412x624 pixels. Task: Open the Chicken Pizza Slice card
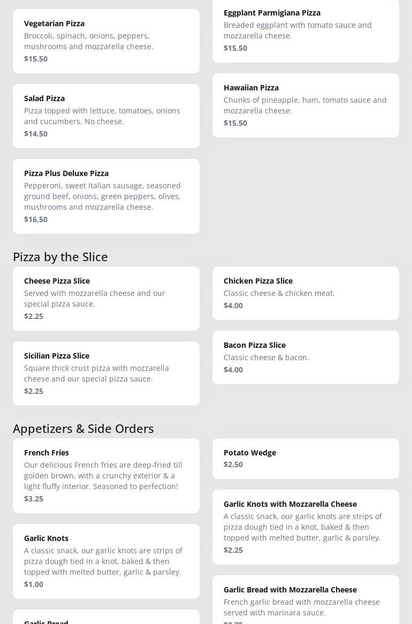(306, 293)
